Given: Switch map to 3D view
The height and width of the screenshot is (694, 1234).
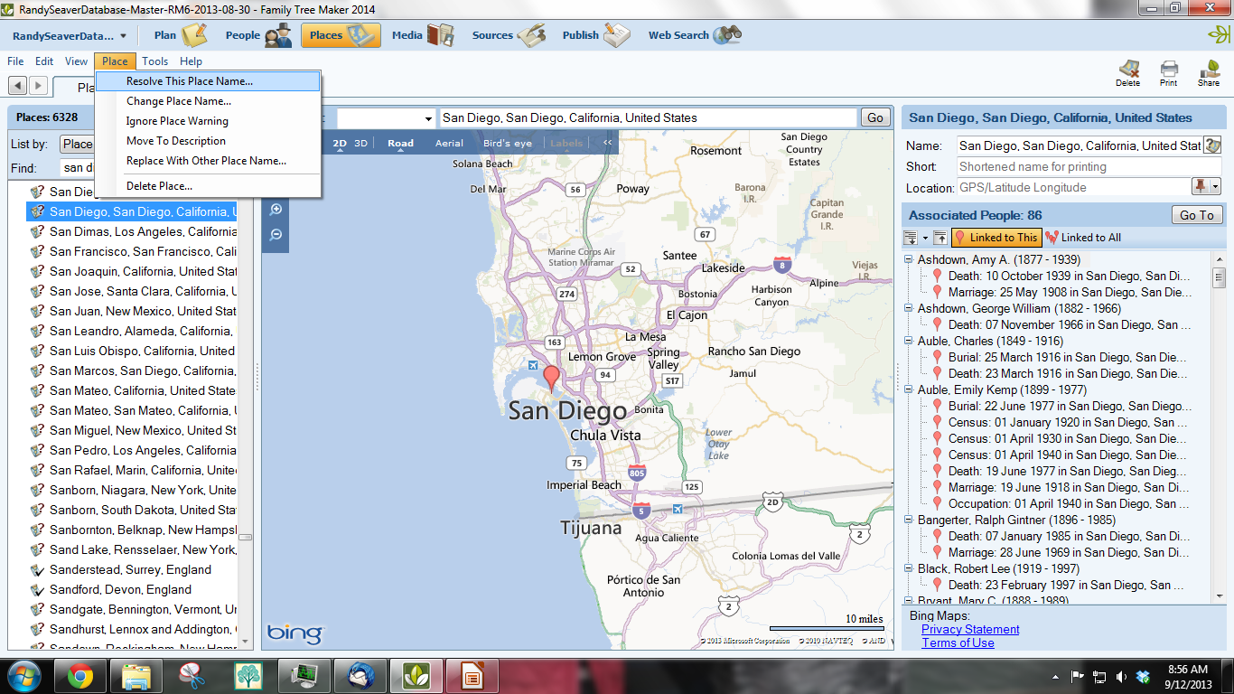Looking at the screenshot, I should click(360, 143).
